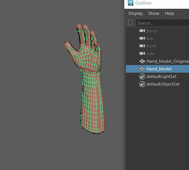Select the front camera row
189x170 pixels.
(157, 46)
